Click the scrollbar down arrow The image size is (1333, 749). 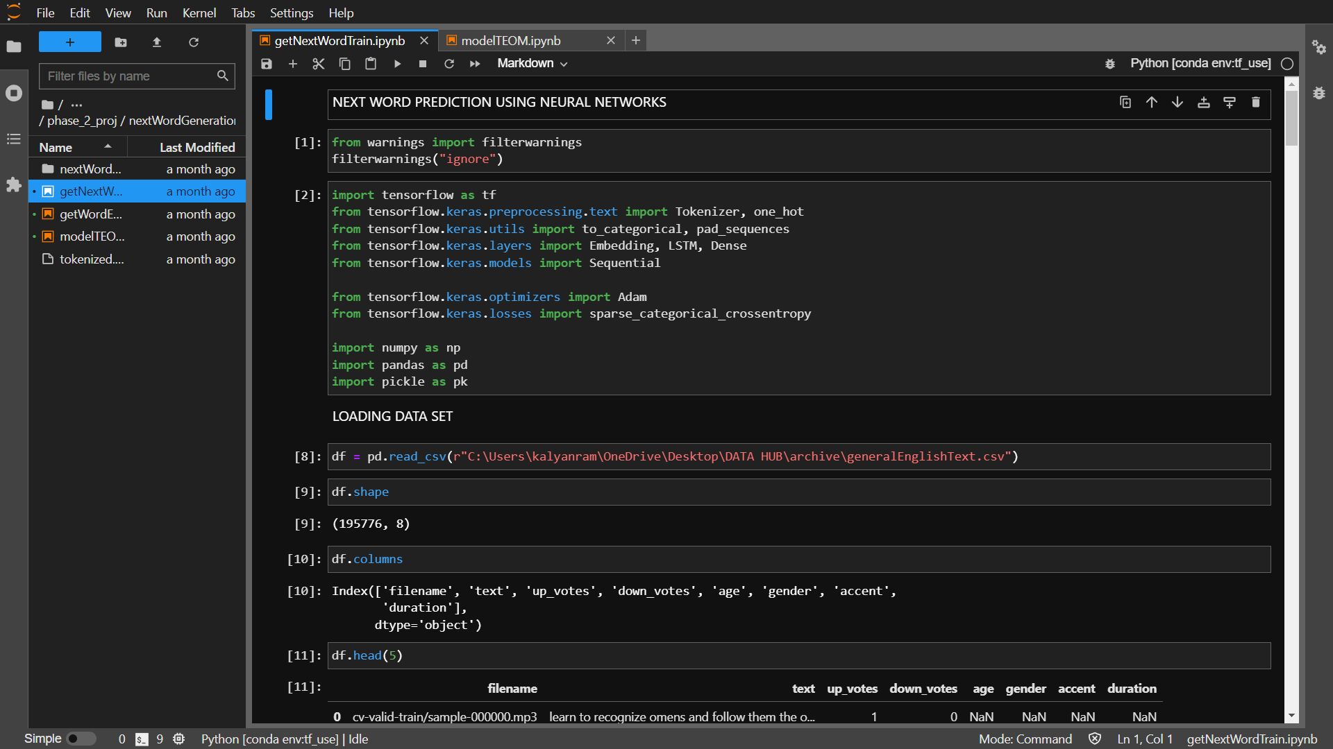(x=1291, y=716)
